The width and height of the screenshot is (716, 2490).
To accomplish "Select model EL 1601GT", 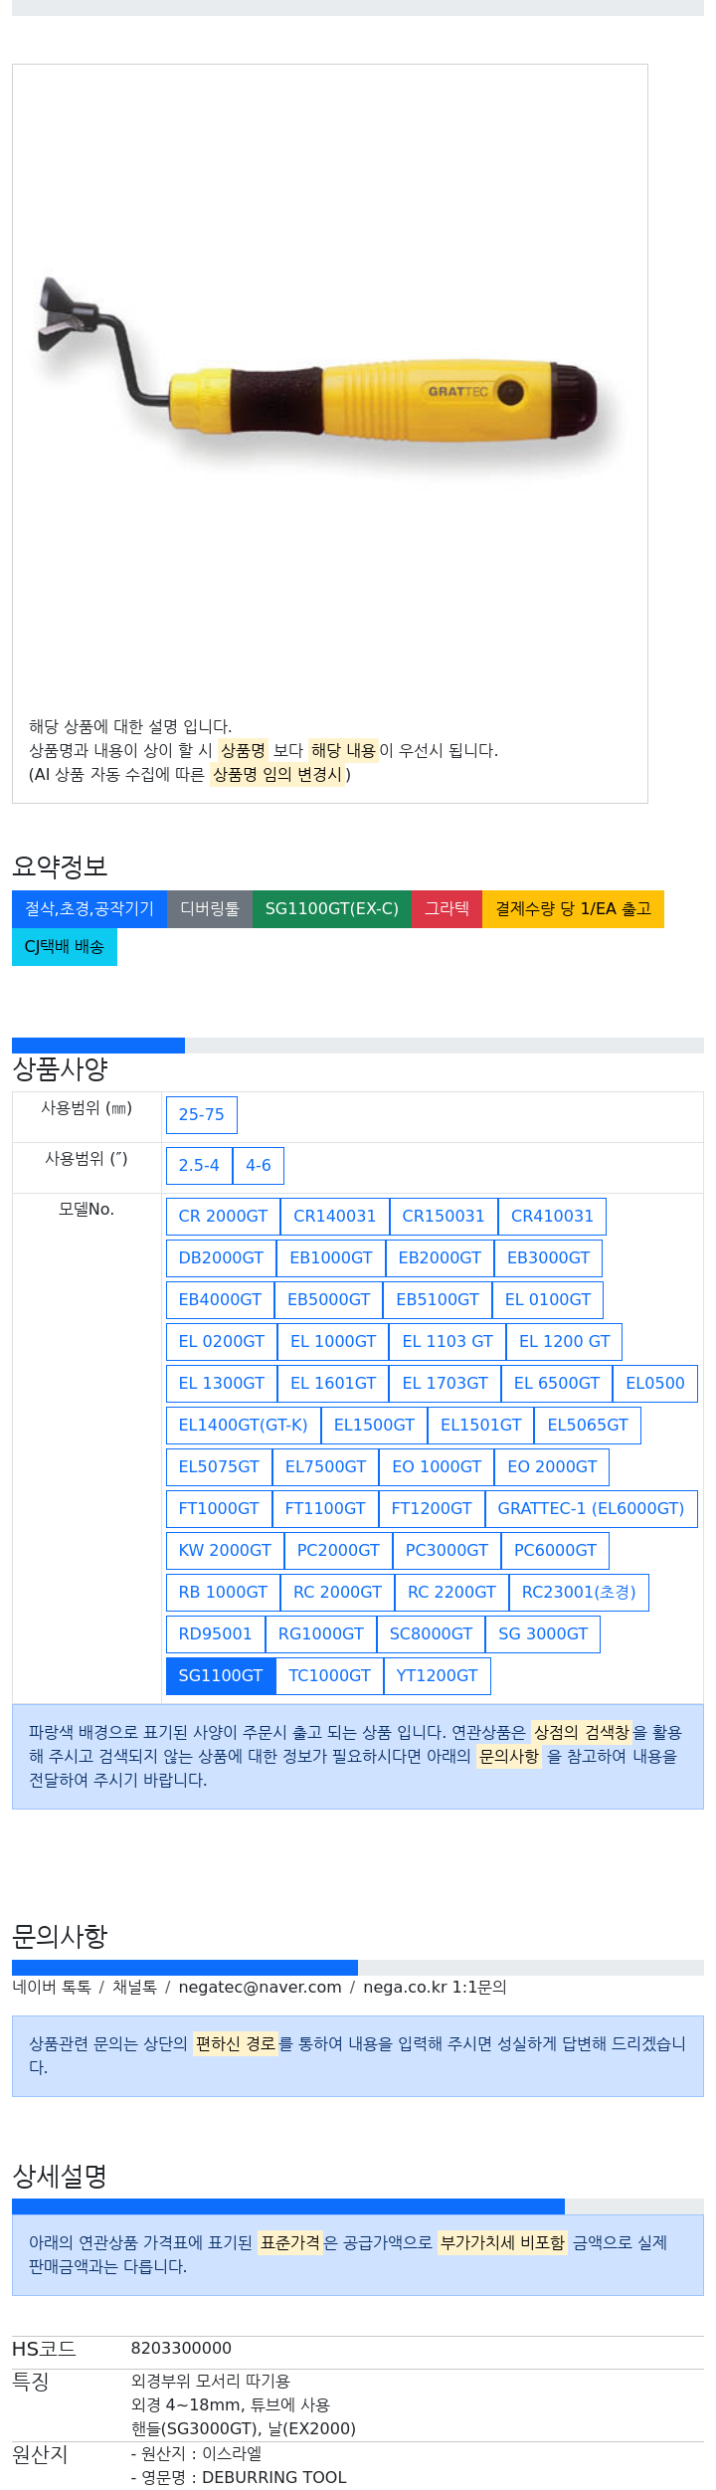I will [x=333, y=1384].
